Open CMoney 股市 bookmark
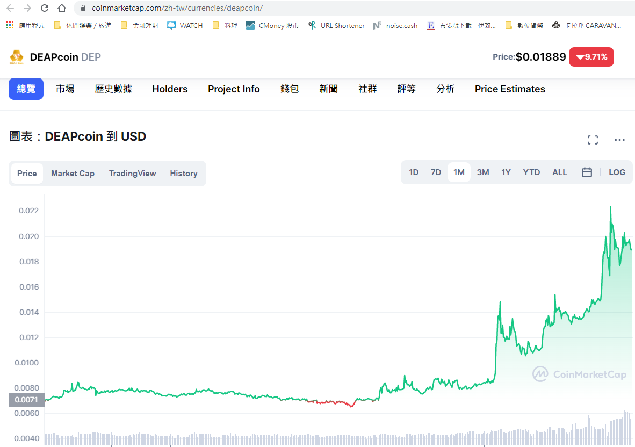The width and height of the screenshot is (635, 447). pyautogui.click(x=272, y=25)
